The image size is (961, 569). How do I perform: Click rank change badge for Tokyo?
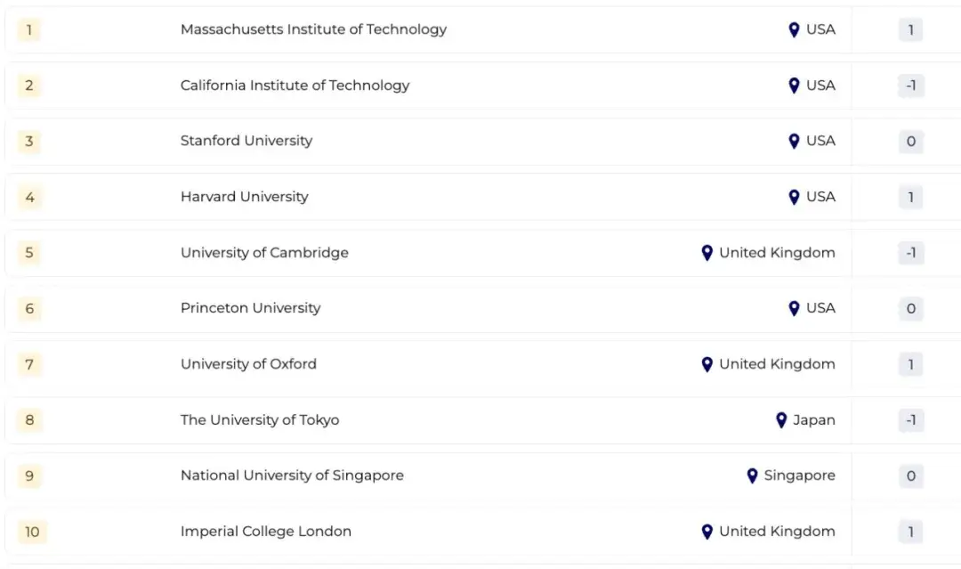(910, 420)
